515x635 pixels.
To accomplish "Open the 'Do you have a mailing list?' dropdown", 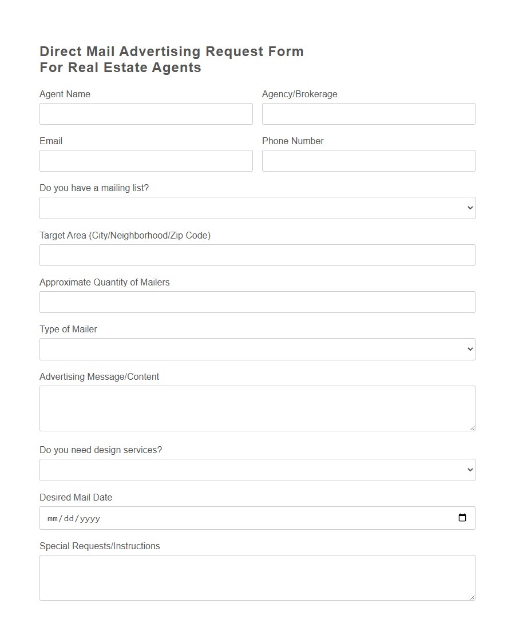I will [x=257, y=208].
